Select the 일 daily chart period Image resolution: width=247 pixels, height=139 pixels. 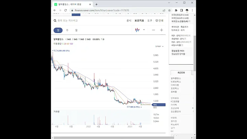(58, 30)
